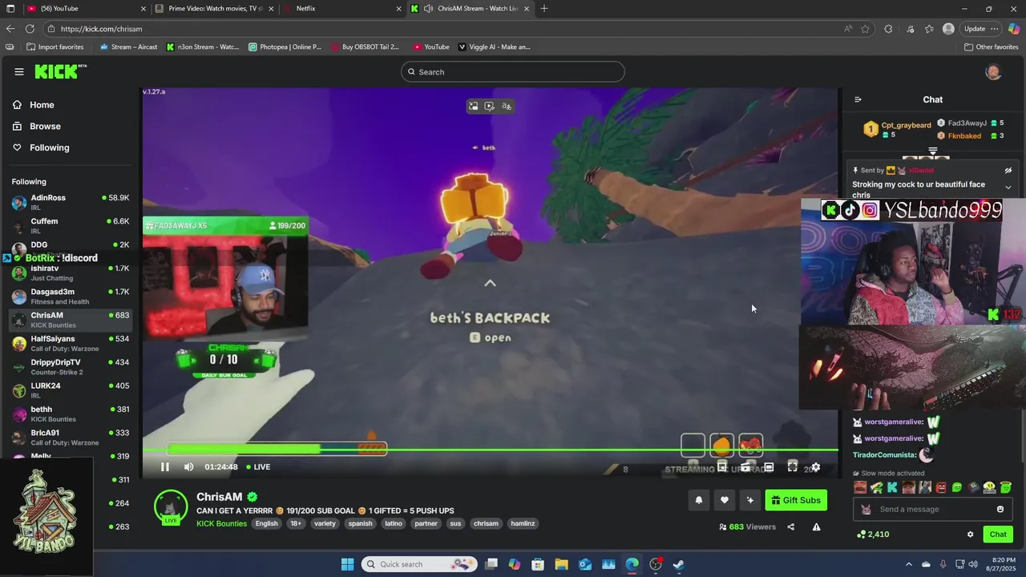Toggle follow heart for ChrisAM
This screenshot has width=1026, height=577.
coord(725,500)
